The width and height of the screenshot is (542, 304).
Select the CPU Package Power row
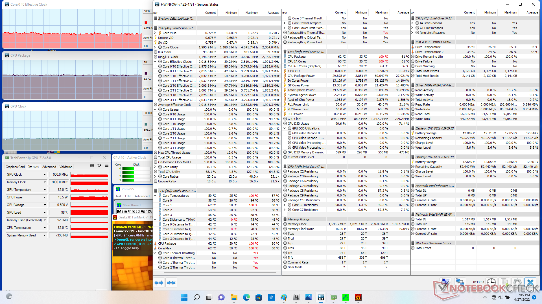346,76
